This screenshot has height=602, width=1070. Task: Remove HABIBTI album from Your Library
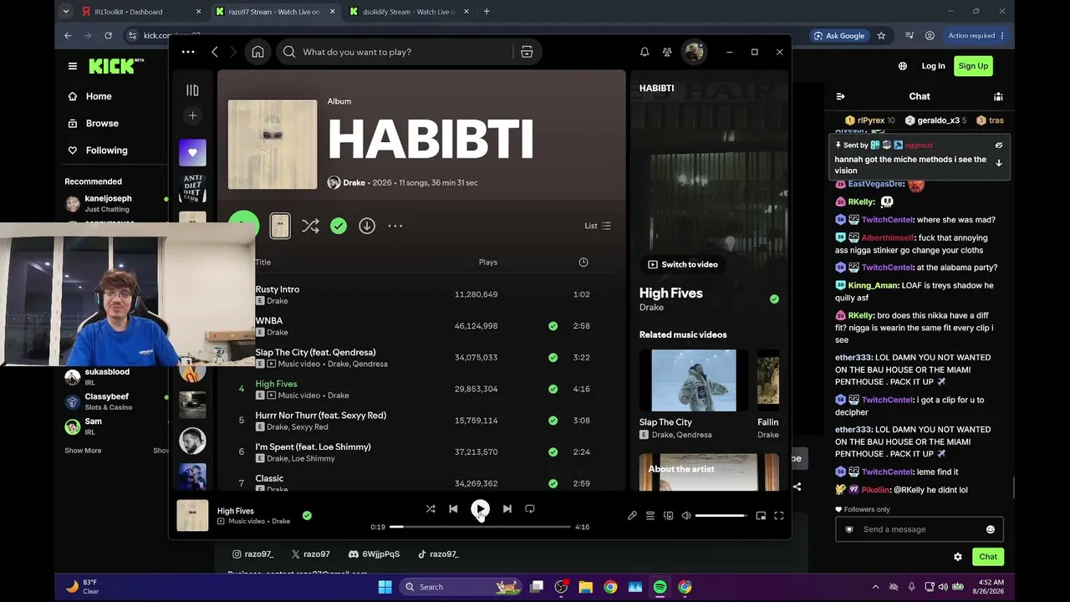pos(339,226)
